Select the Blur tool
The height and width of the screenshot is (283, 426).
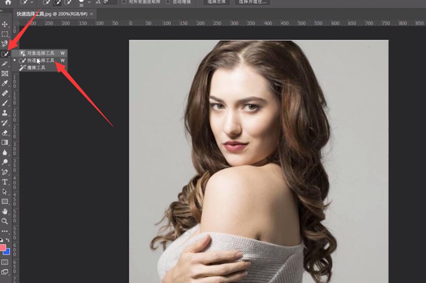[5, 152]
